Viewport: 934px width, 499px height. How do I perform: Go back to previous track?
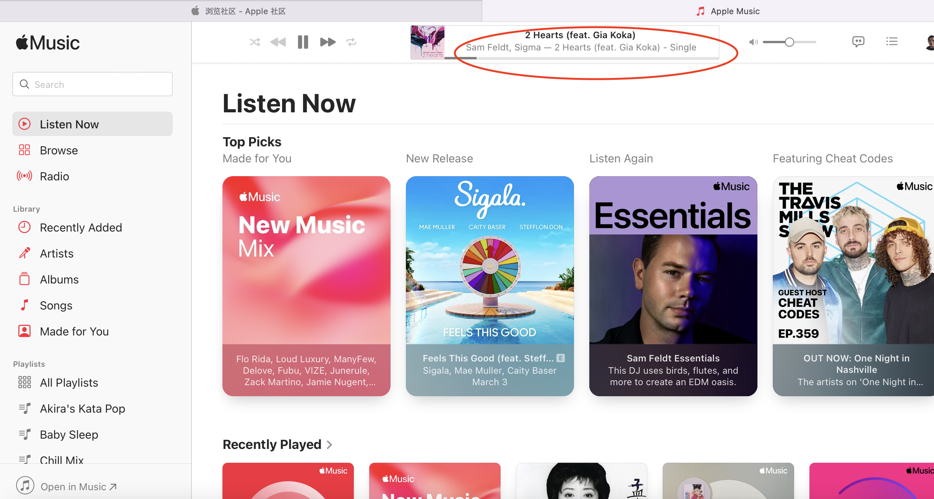click(x=278, y=42)
